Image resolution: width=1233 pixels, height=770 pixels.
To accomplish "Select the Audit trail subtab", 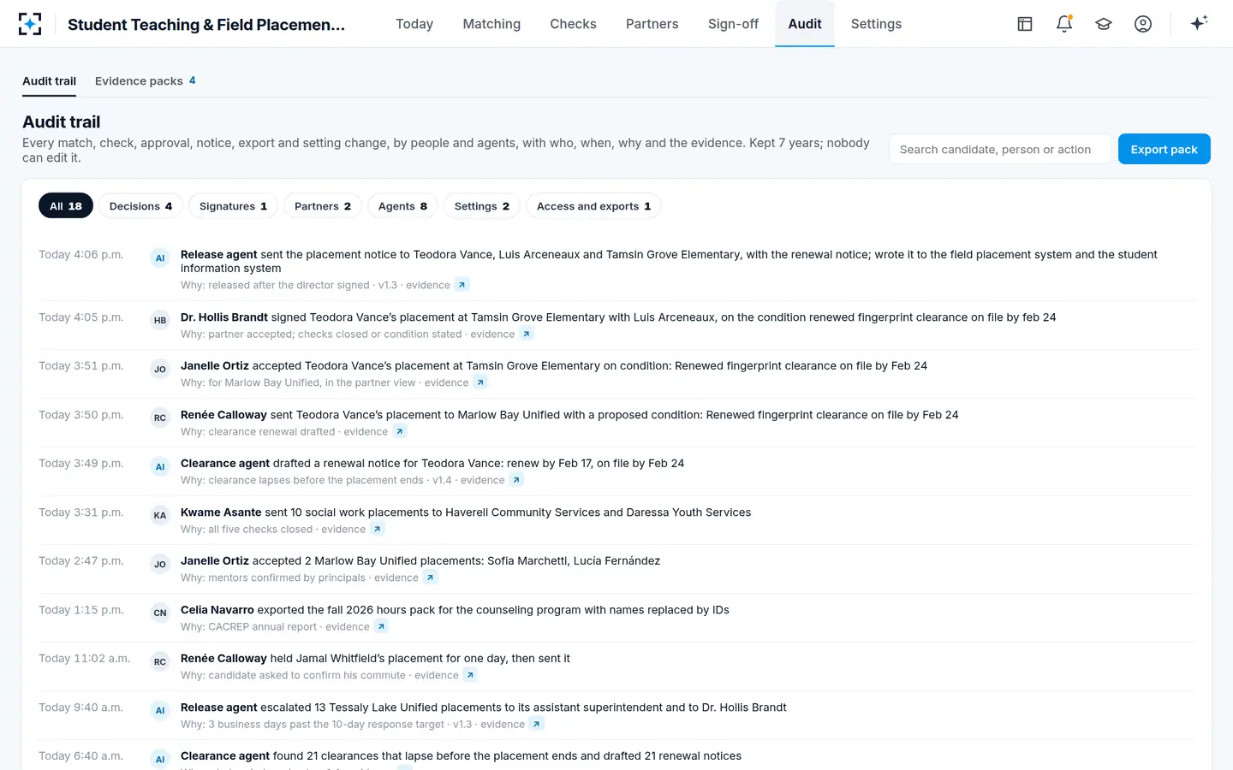I will (x=49, y=81).
